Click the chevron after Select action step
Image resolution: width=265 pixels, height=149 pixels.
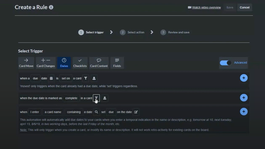[x=152, y=32]
